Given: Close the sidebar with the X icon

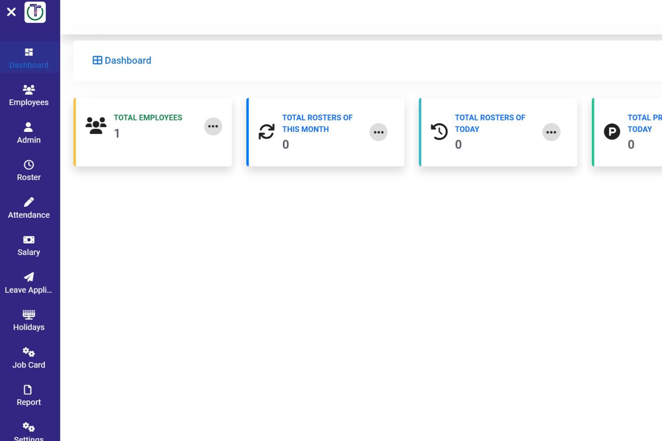Looking at the screenshot, I should pyautogui.click(x=11, y=12).
